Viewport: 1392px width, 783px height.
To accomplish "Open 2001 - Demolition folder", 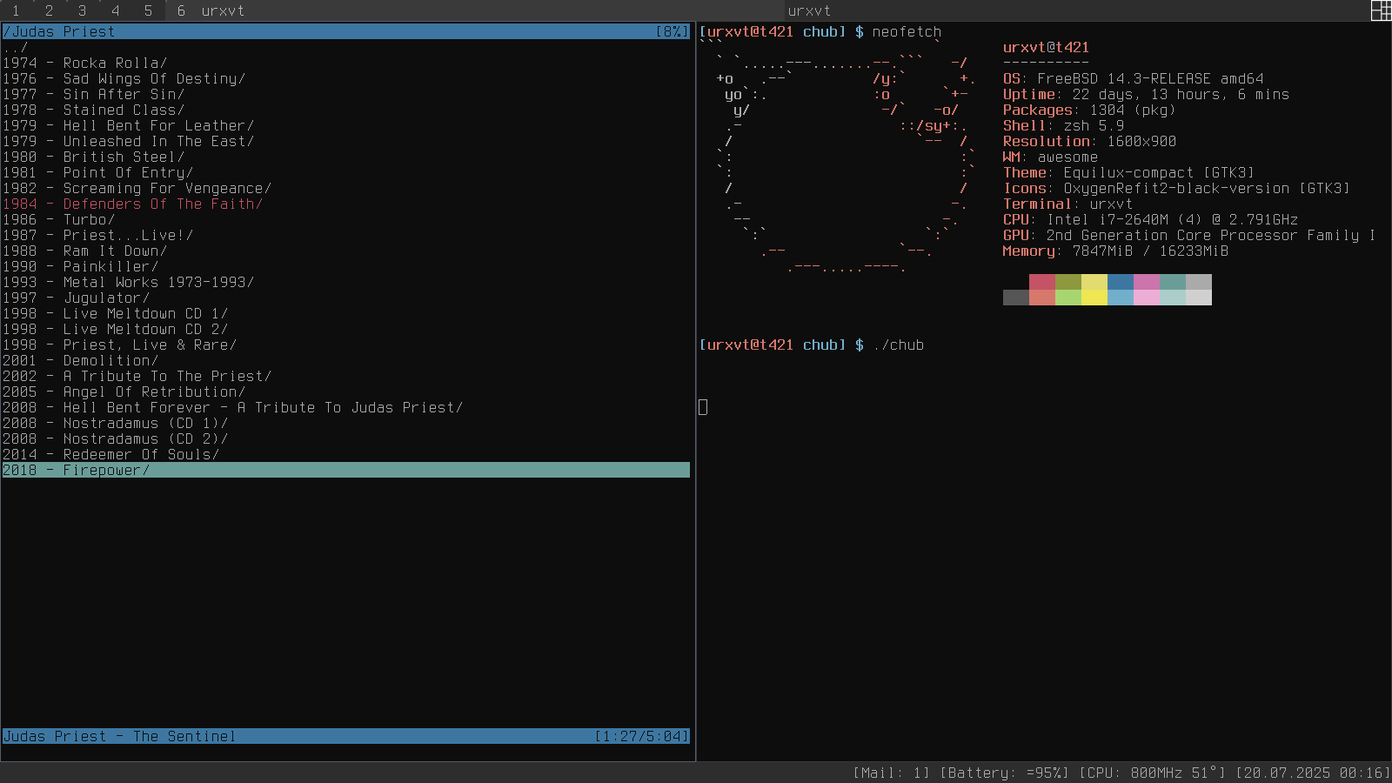I will coord(80,360).
